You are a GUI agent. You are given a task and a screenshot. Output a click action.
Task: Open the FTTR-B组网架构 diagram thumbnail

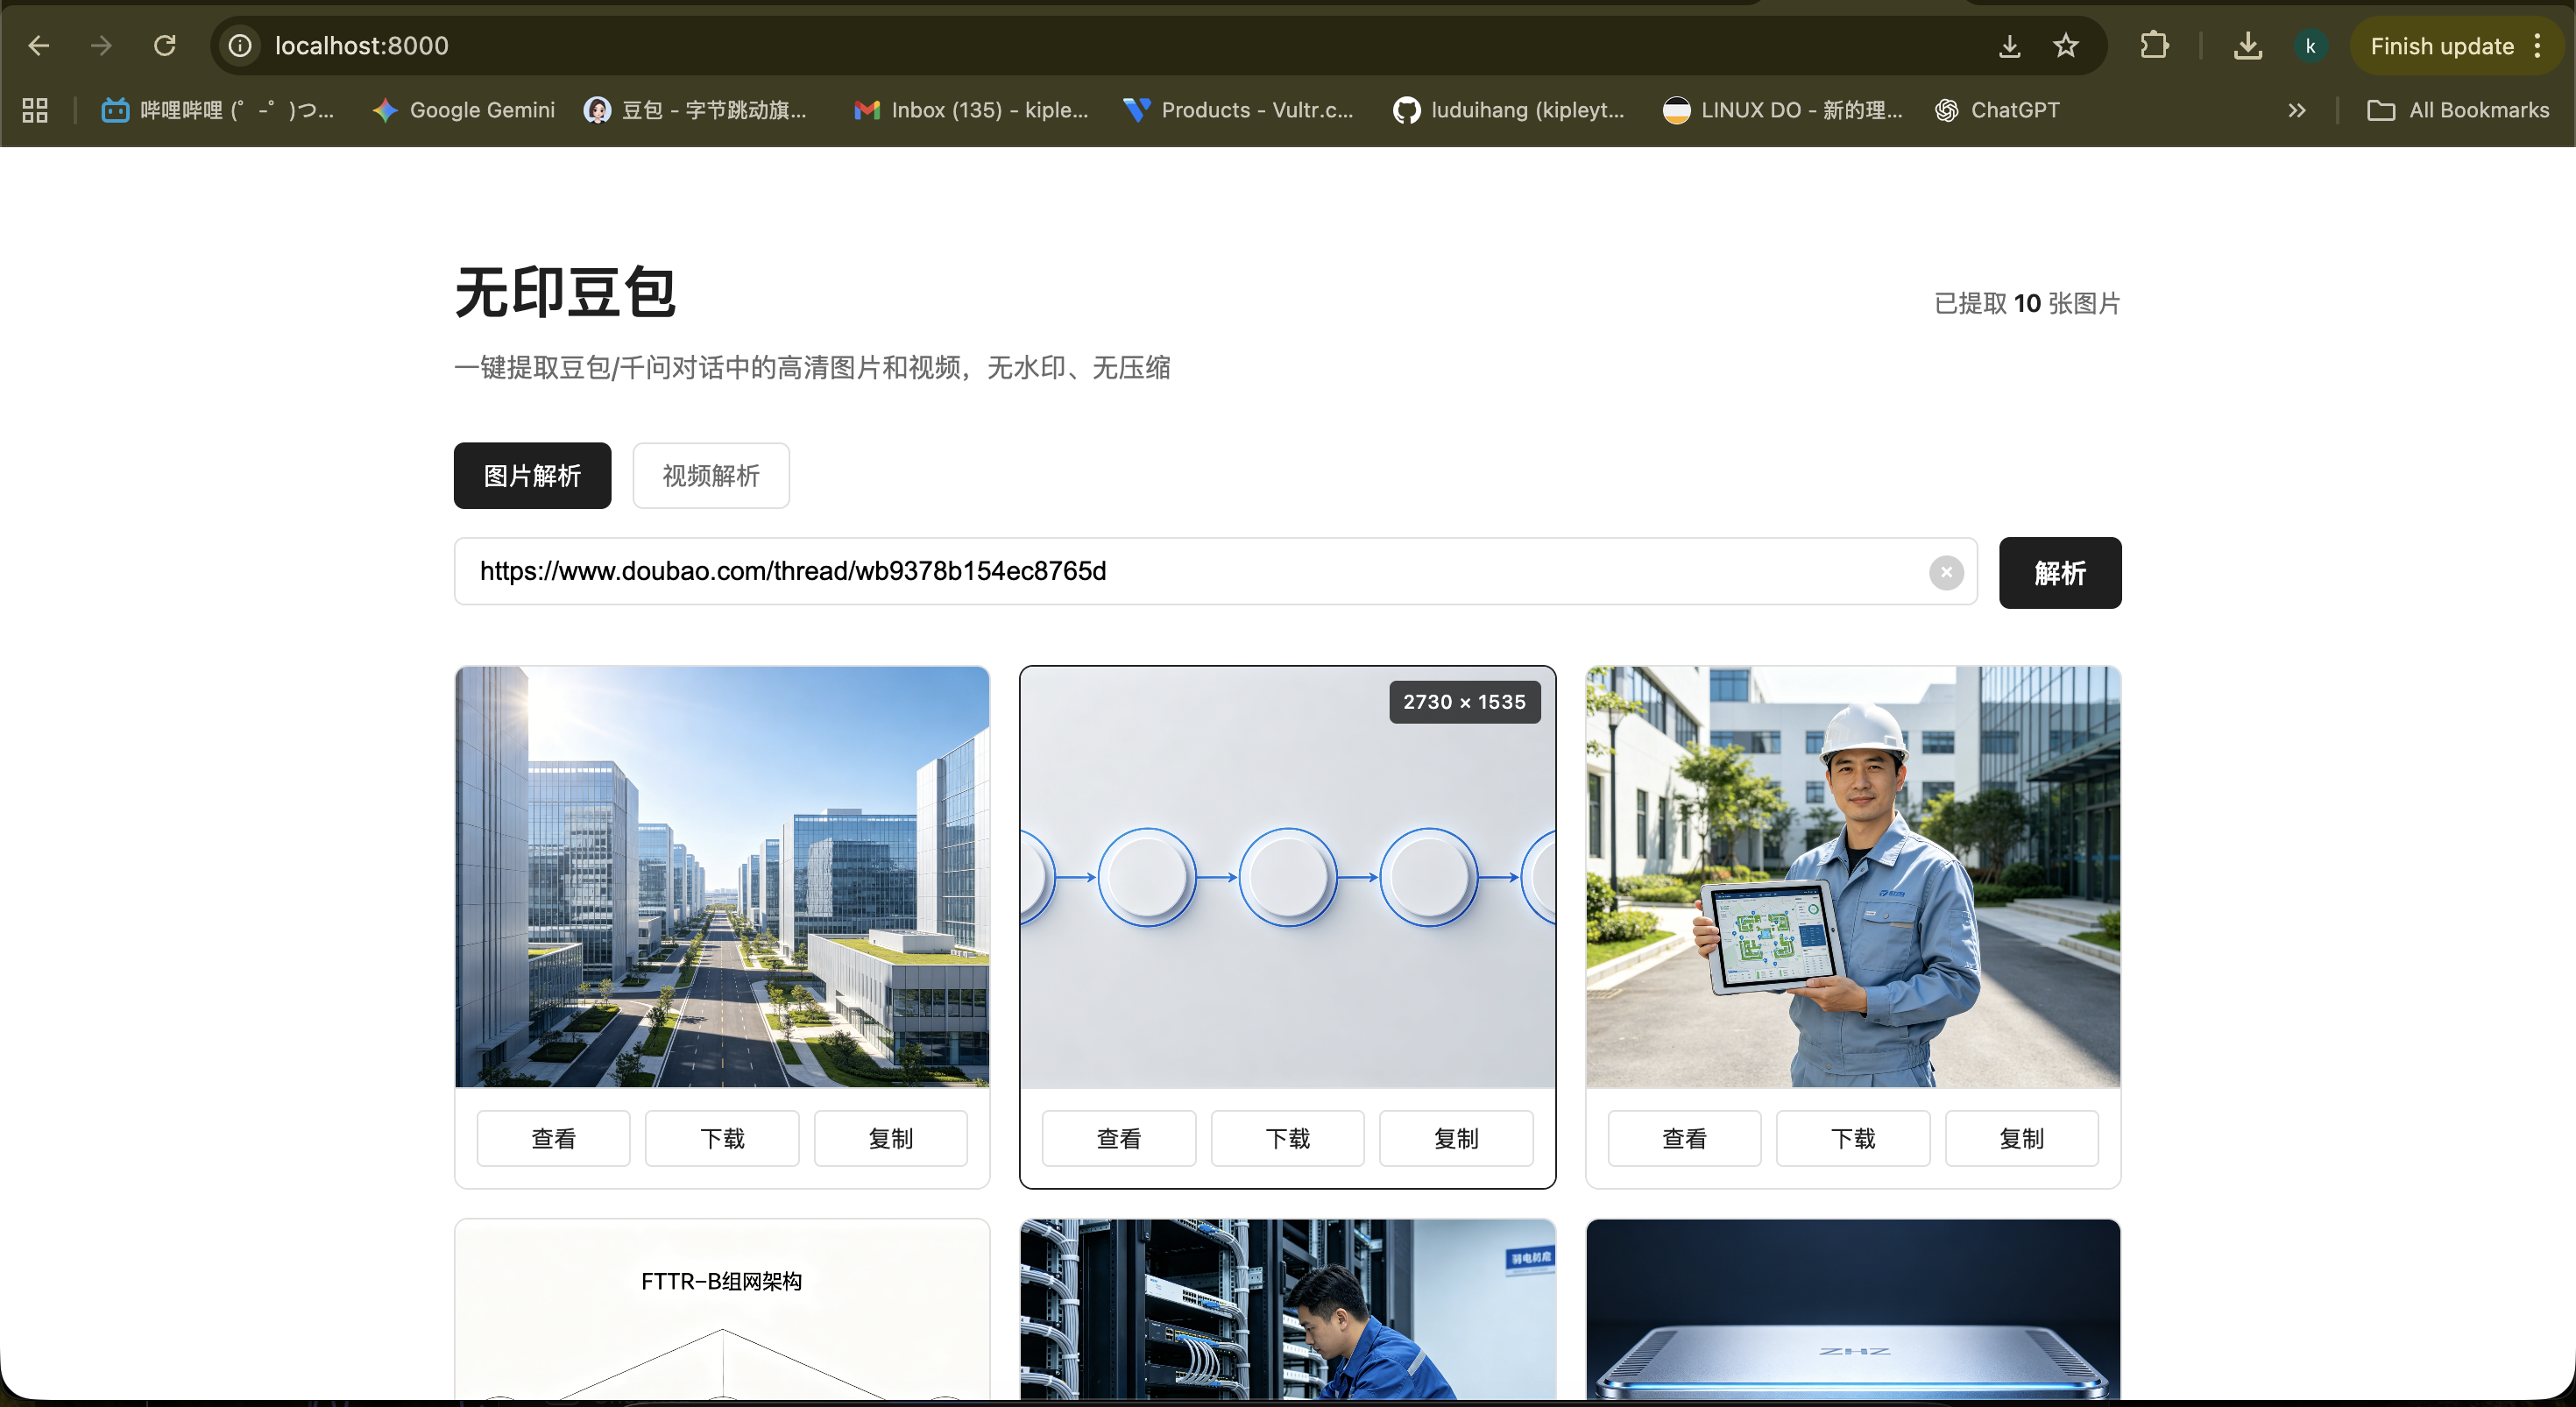(722, 1310)
